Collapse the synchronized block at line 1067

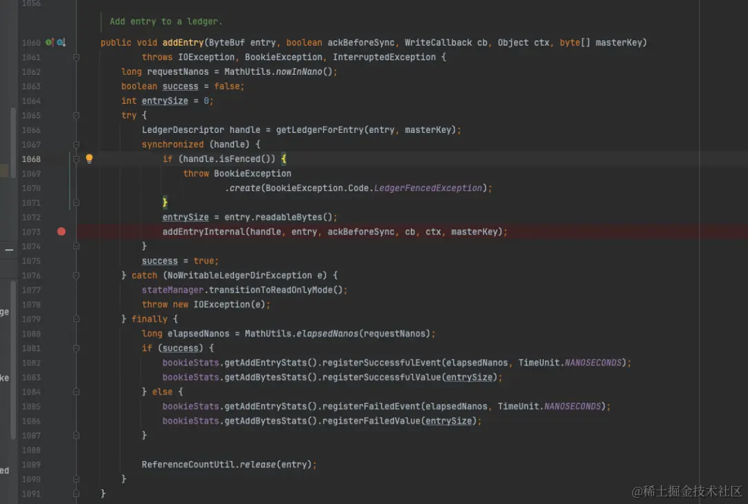point(76,145)
